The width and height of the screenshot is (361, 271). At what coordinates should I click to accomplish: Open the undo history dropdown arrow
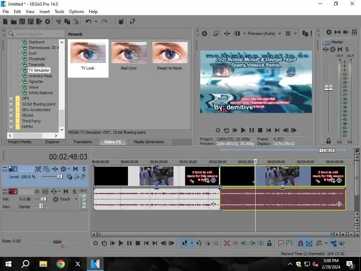(x=96, y=22)
